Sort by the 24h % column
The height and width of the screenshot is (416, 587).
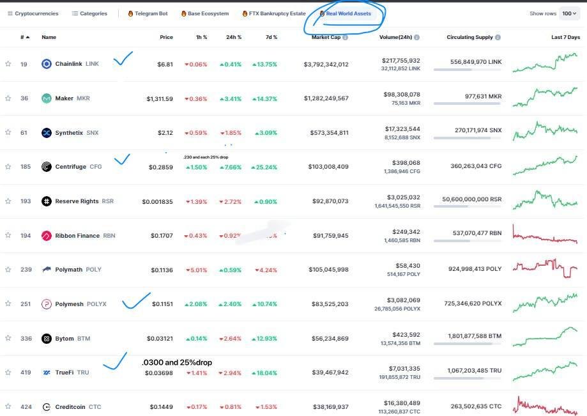(234, 37)
